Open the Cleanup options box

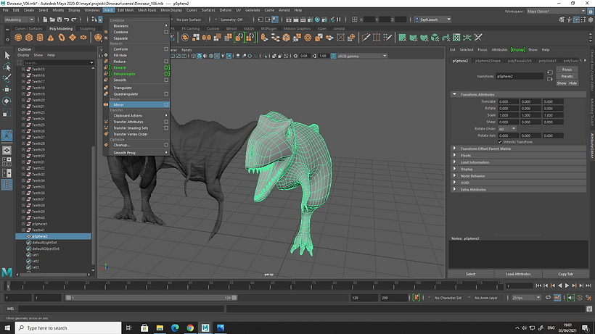click(166, 145)
